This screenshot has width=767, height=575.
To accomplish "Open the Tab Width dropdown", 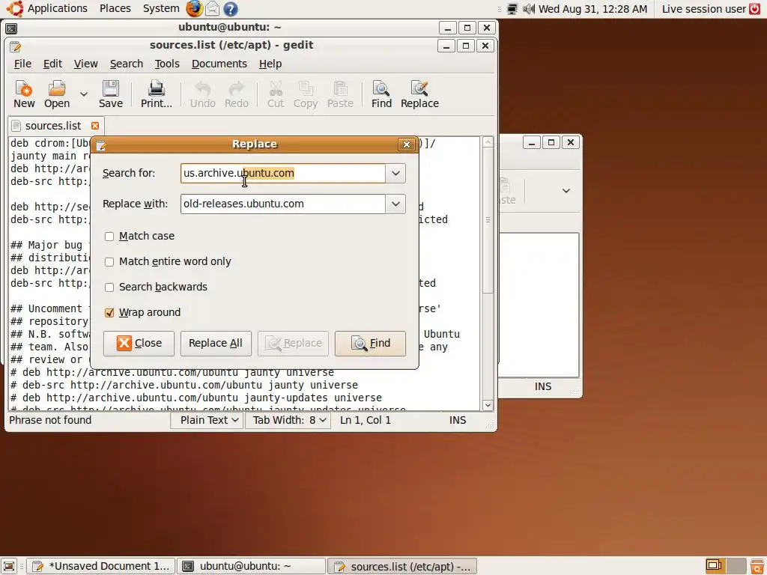I will click(x=288, y=420).
